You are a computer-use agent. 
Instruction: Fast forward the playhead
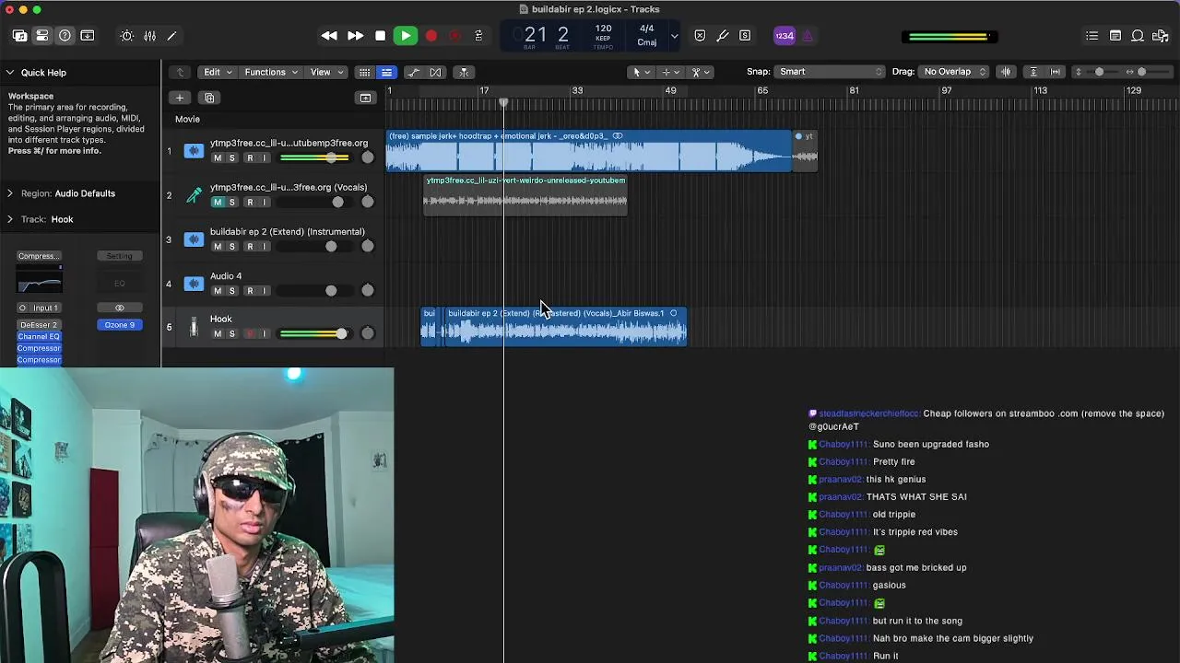(355, 36)
